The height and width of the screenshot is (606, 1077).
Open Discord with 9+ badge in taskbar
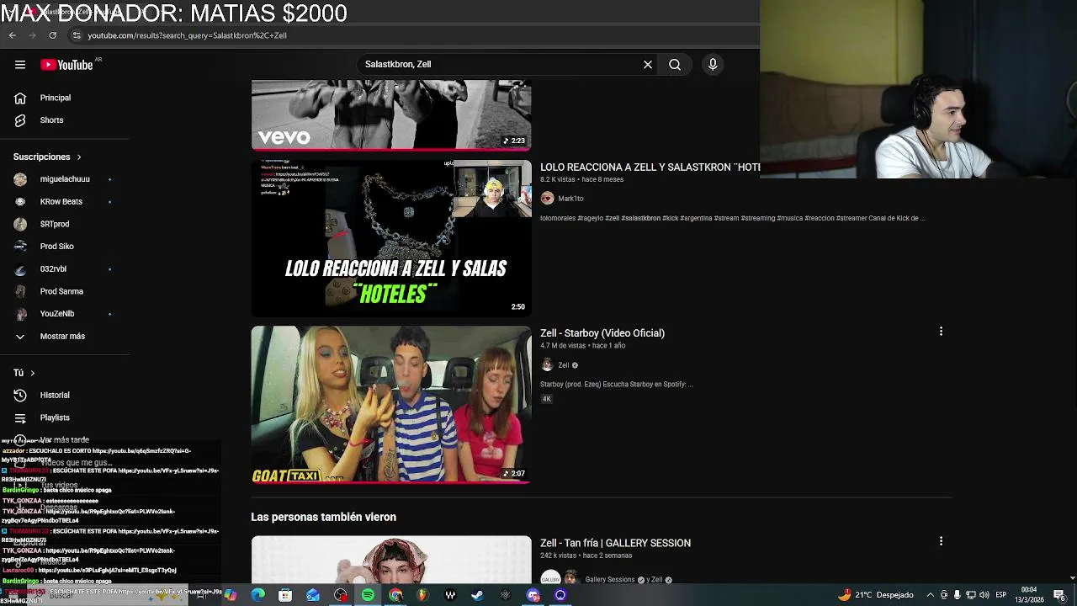[533, 595]
